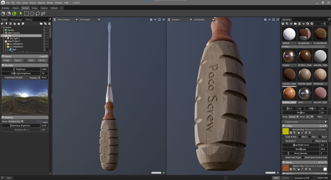Click the Save... sky button
Viewport: 331px width, 180px height.
coord(32,60)
